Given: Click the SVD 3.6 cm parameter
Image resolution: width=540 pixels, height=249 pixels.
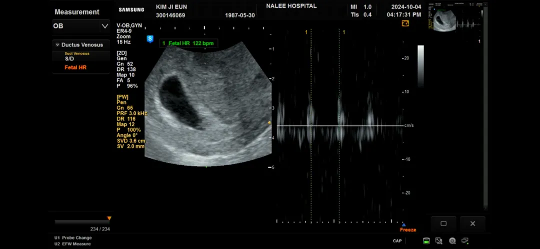Looking at the screenshot, I should point(131,141).
